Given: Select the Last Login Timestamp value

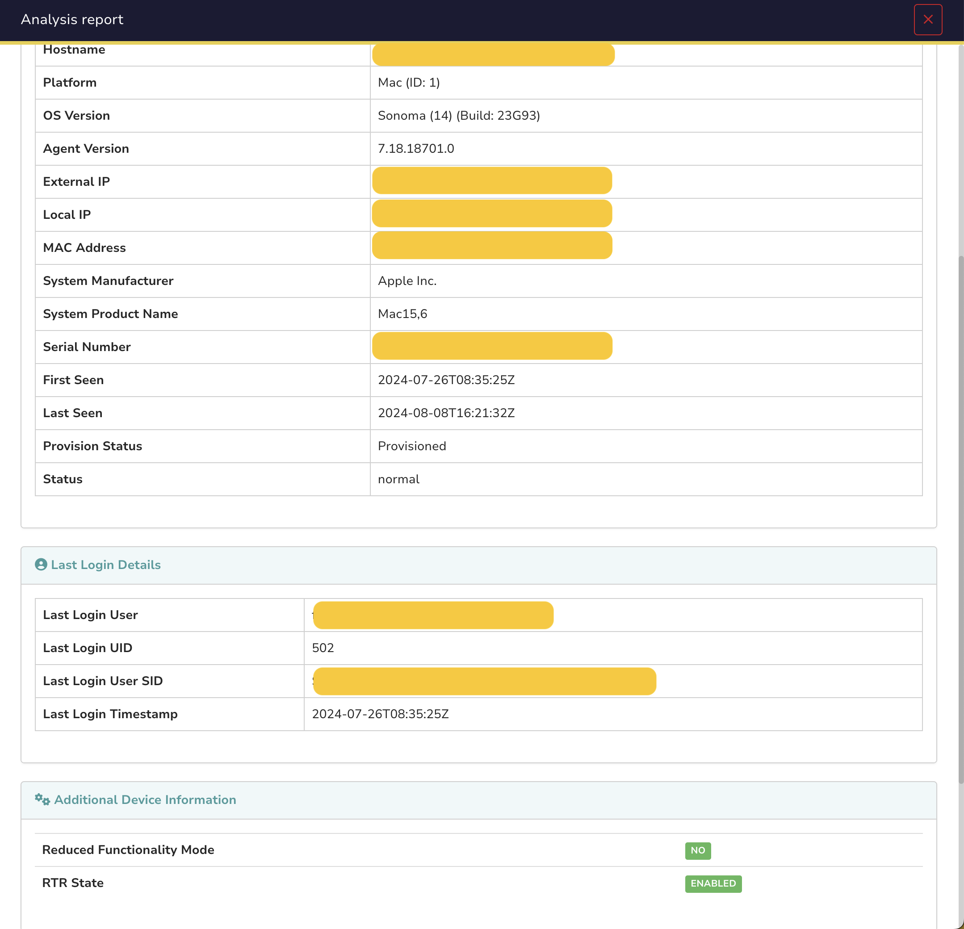Looking at the screenshot, I should [x=380, y=714].
